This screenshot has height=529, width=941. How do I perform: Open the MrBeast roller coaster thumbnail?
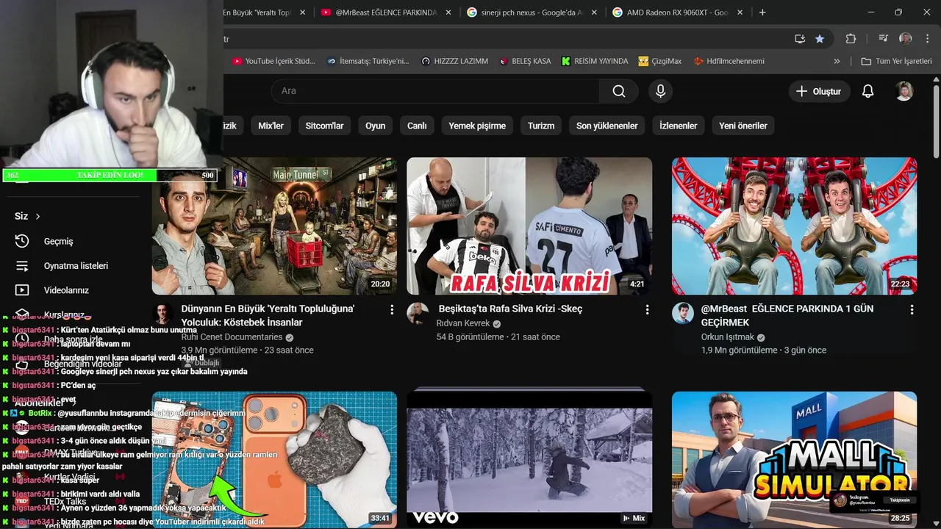(794, 226)
